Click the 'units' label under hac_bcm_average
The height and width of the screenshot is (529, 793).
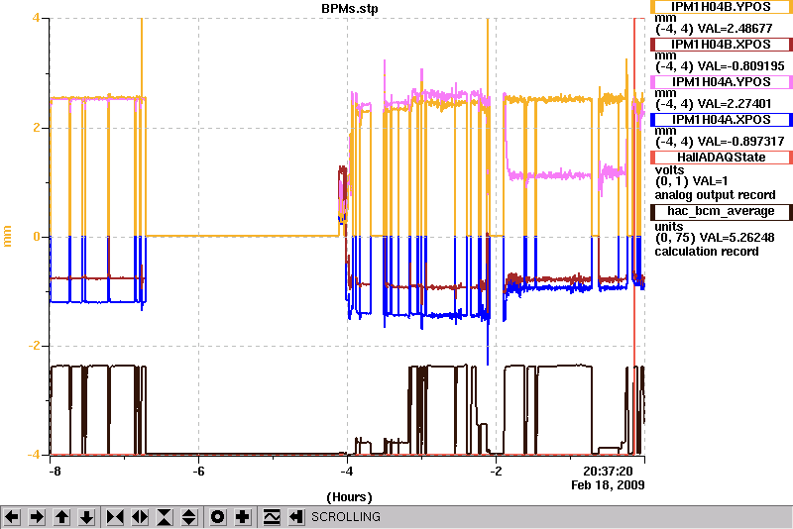click(x=668, y=227)
